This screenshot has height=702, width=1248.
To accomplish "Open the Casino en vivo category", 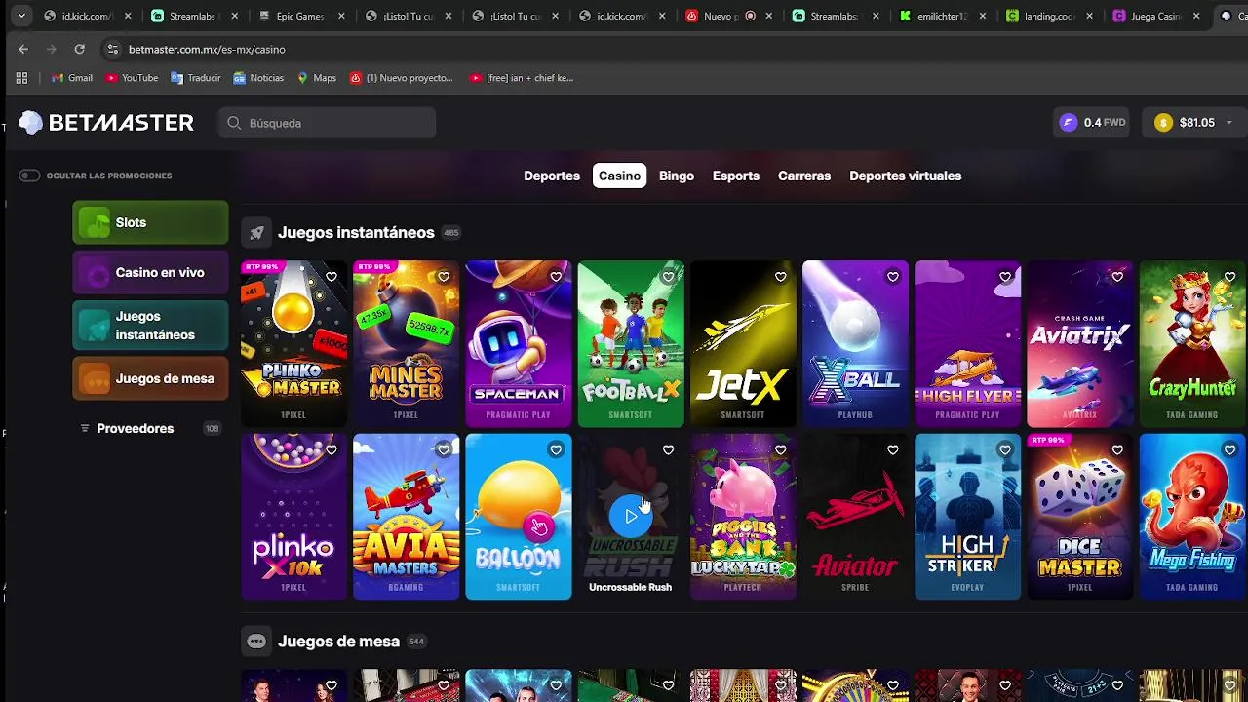I will pos(150,272).
